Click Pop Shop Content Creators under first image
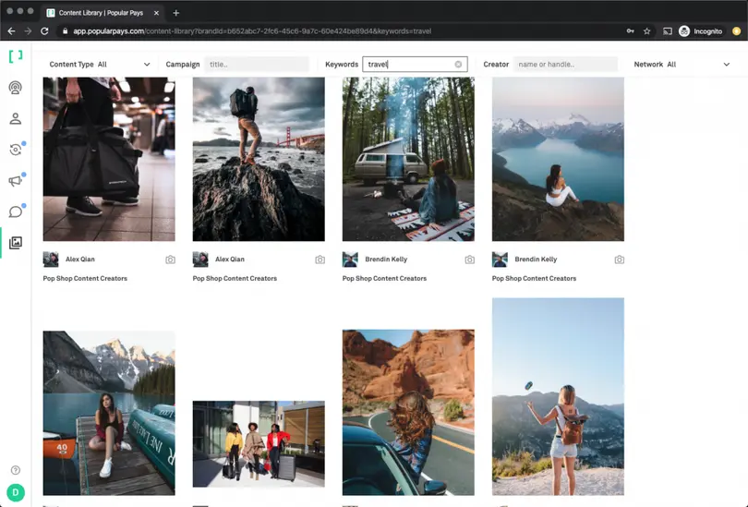748x507 pixels. pyautogui.click(x=85, y=278)
